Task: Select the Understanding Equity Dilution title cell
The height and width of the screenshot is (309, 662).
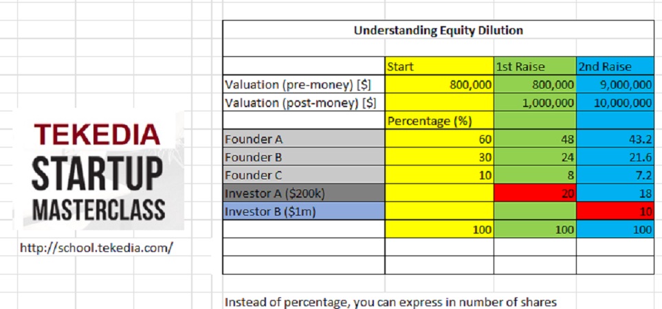Action: 438,30
